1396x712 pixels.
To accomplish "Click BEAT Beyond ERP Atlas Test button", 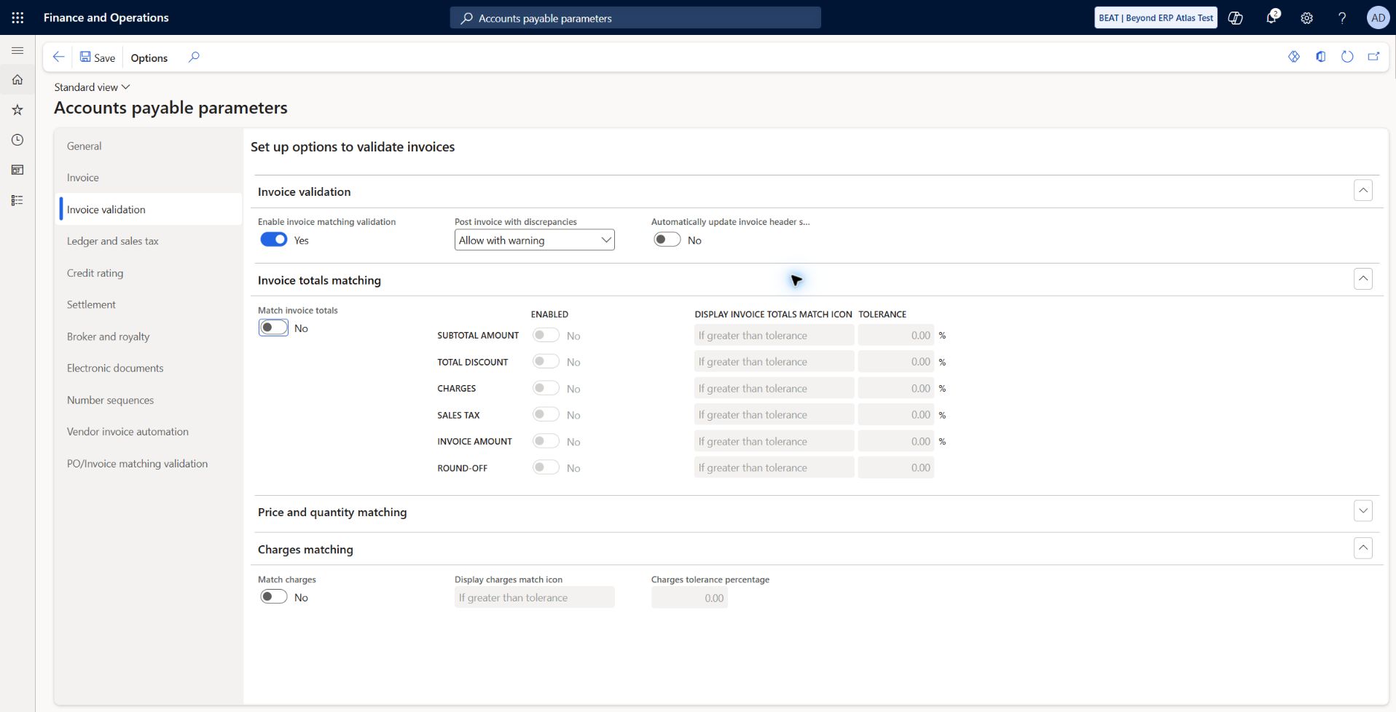I will click(x=1156, y=17).
